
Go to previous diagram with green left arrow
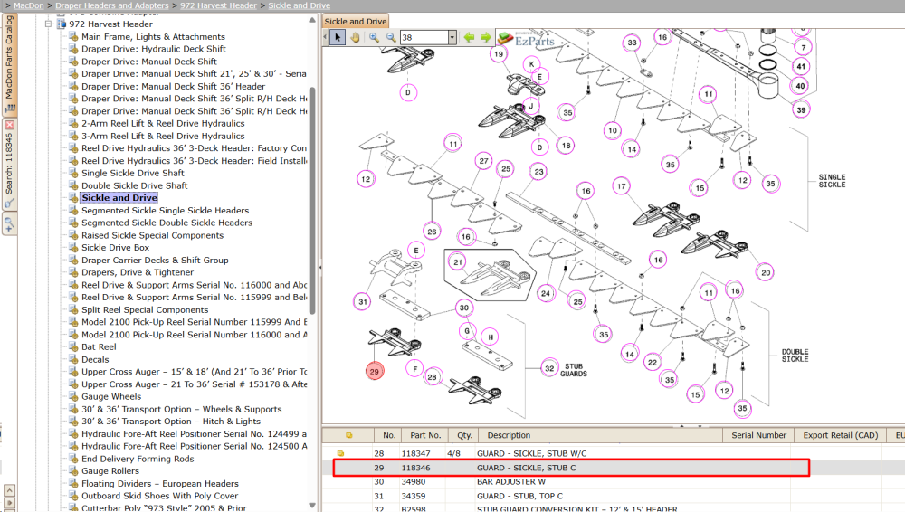(x=469, y=37)
